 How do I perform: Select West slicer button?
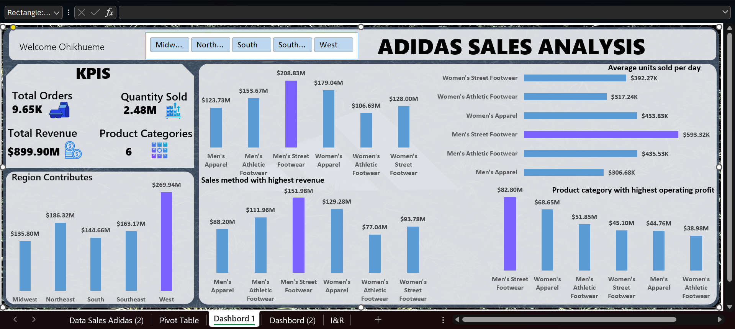[333, 45]
